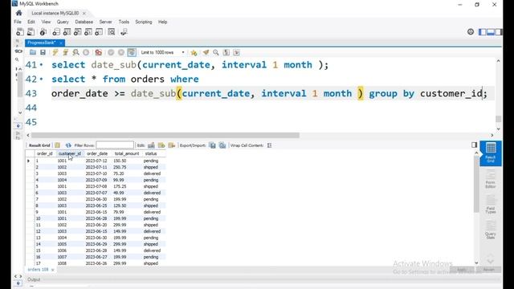Toggle the auto-commit mode button
514x289 pixels.
coord(132,52)
